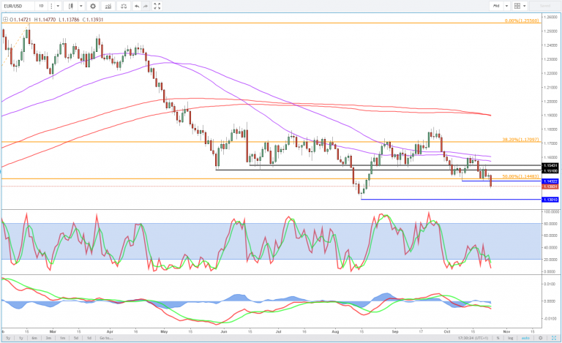Image resolution: width=562 pixels, height=343 pixels.
Task: Open the indicators chart icon
Action: 108,6
